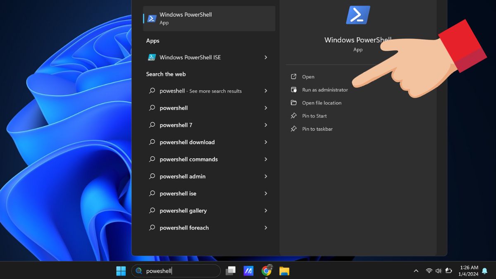Image resolution: width=496 pixels, height=279 pixels.
Task: Expand the Windows PowerShell ISE chevron
Action: [266, 57]
